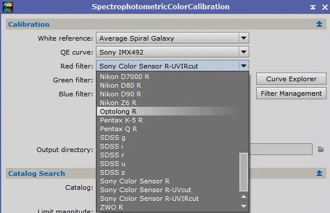The width and height of the screenshot is (330, 213).
Task: Collapse the Catalog Search section arrows
Action: 319,173
